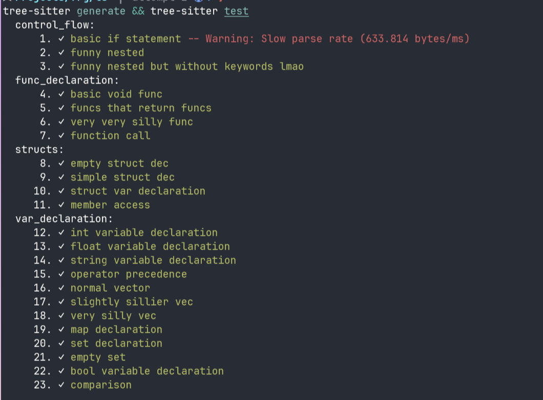
Task: Click the "structs:" group header
Action: coord(39,150)
